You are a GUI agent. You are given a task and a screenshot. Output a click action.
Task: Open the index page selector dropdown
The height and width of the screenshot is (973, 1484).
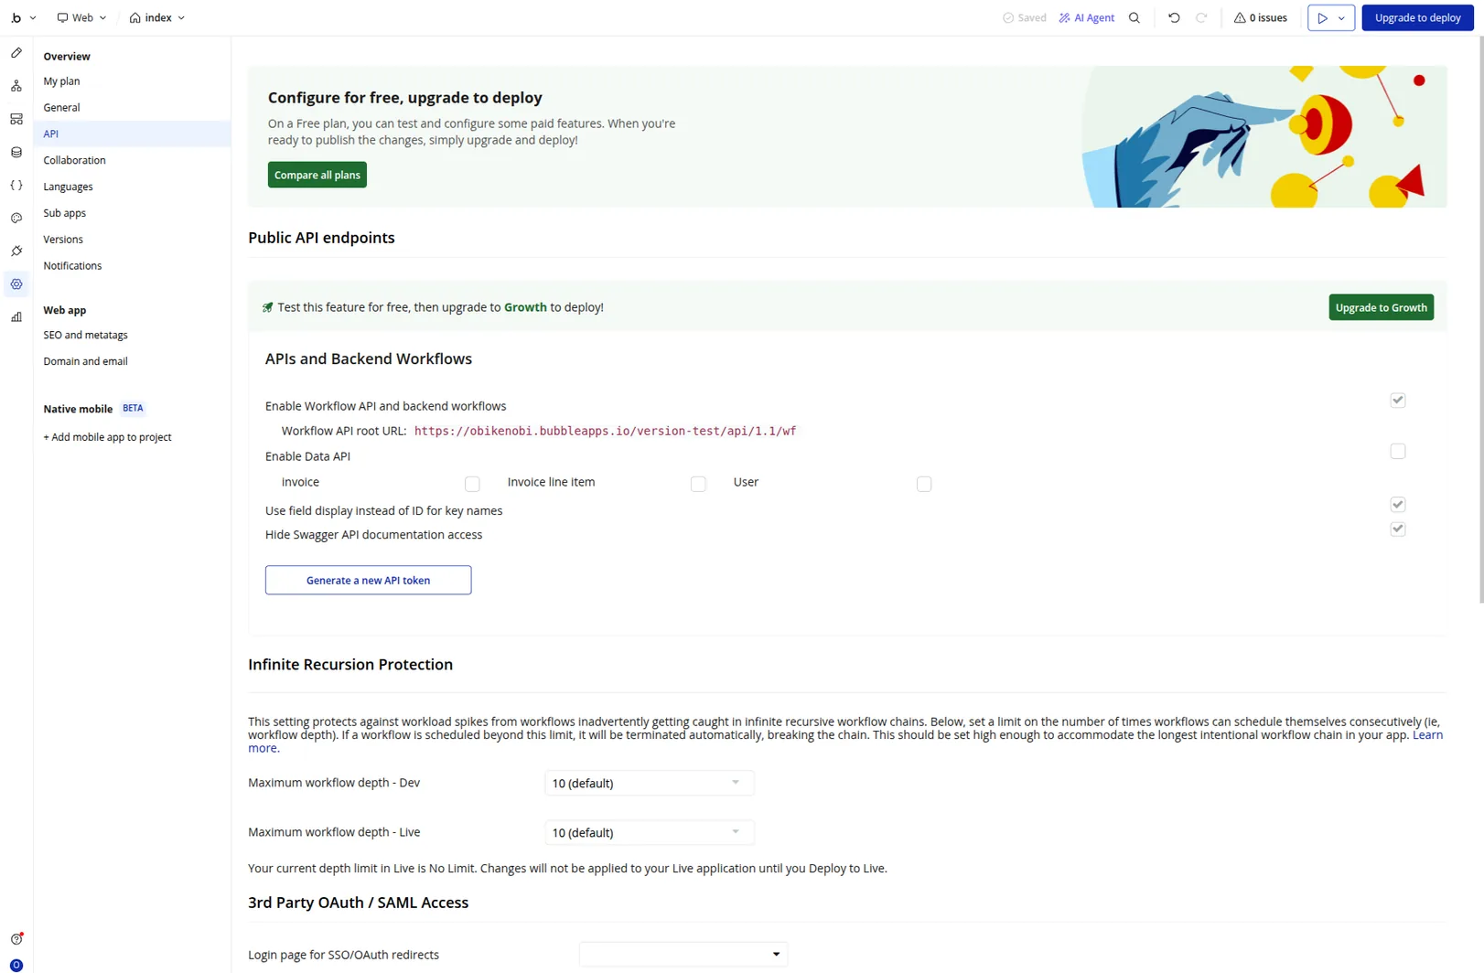pos(157,17)
